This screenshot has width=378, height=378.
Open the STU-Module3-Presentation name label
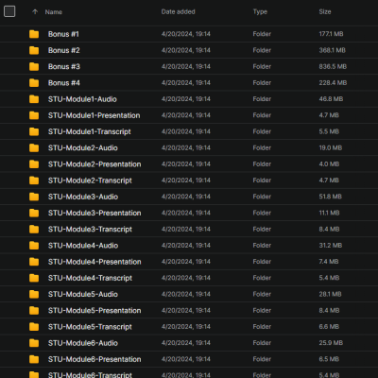[94, 213]
